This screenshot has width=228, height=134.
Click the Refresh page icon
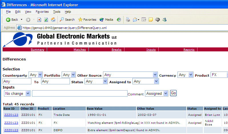click(46, 20)
